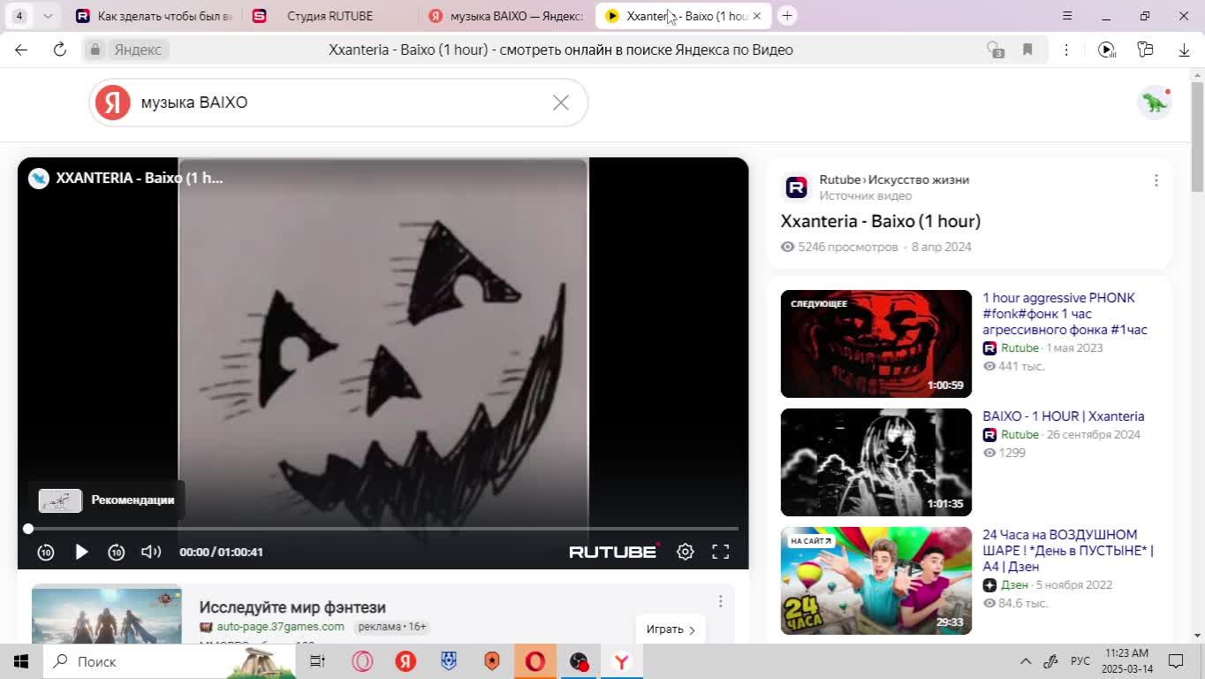Play the Xxanteria Baixo video
This screenshot has height=679, width=1205.
click(81, 552)
